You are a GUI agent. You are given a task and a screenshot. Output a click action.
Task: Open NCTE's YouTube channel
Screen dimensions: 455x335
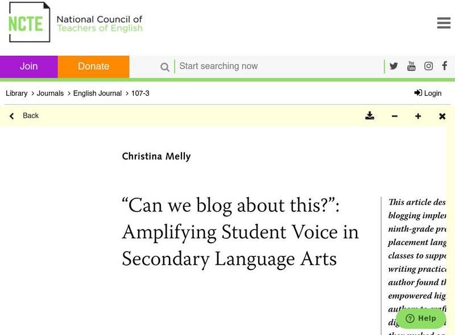point(411,66)
